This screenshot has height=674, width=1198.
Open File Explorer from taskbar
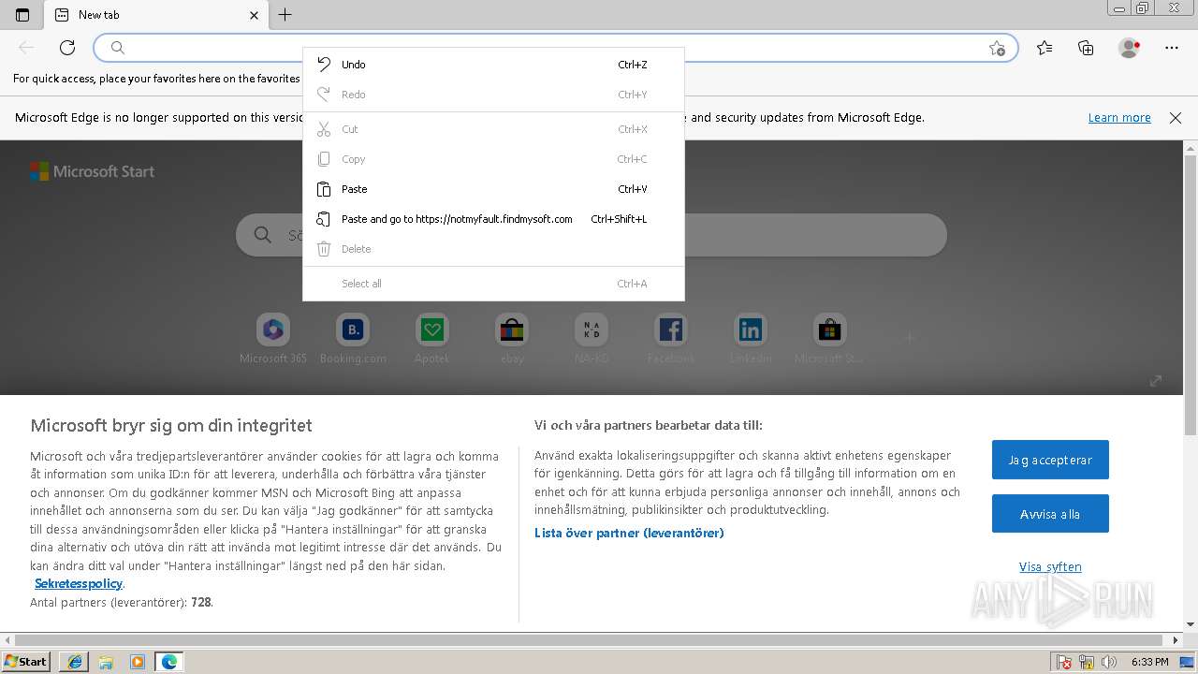click(x=106, y=661)
